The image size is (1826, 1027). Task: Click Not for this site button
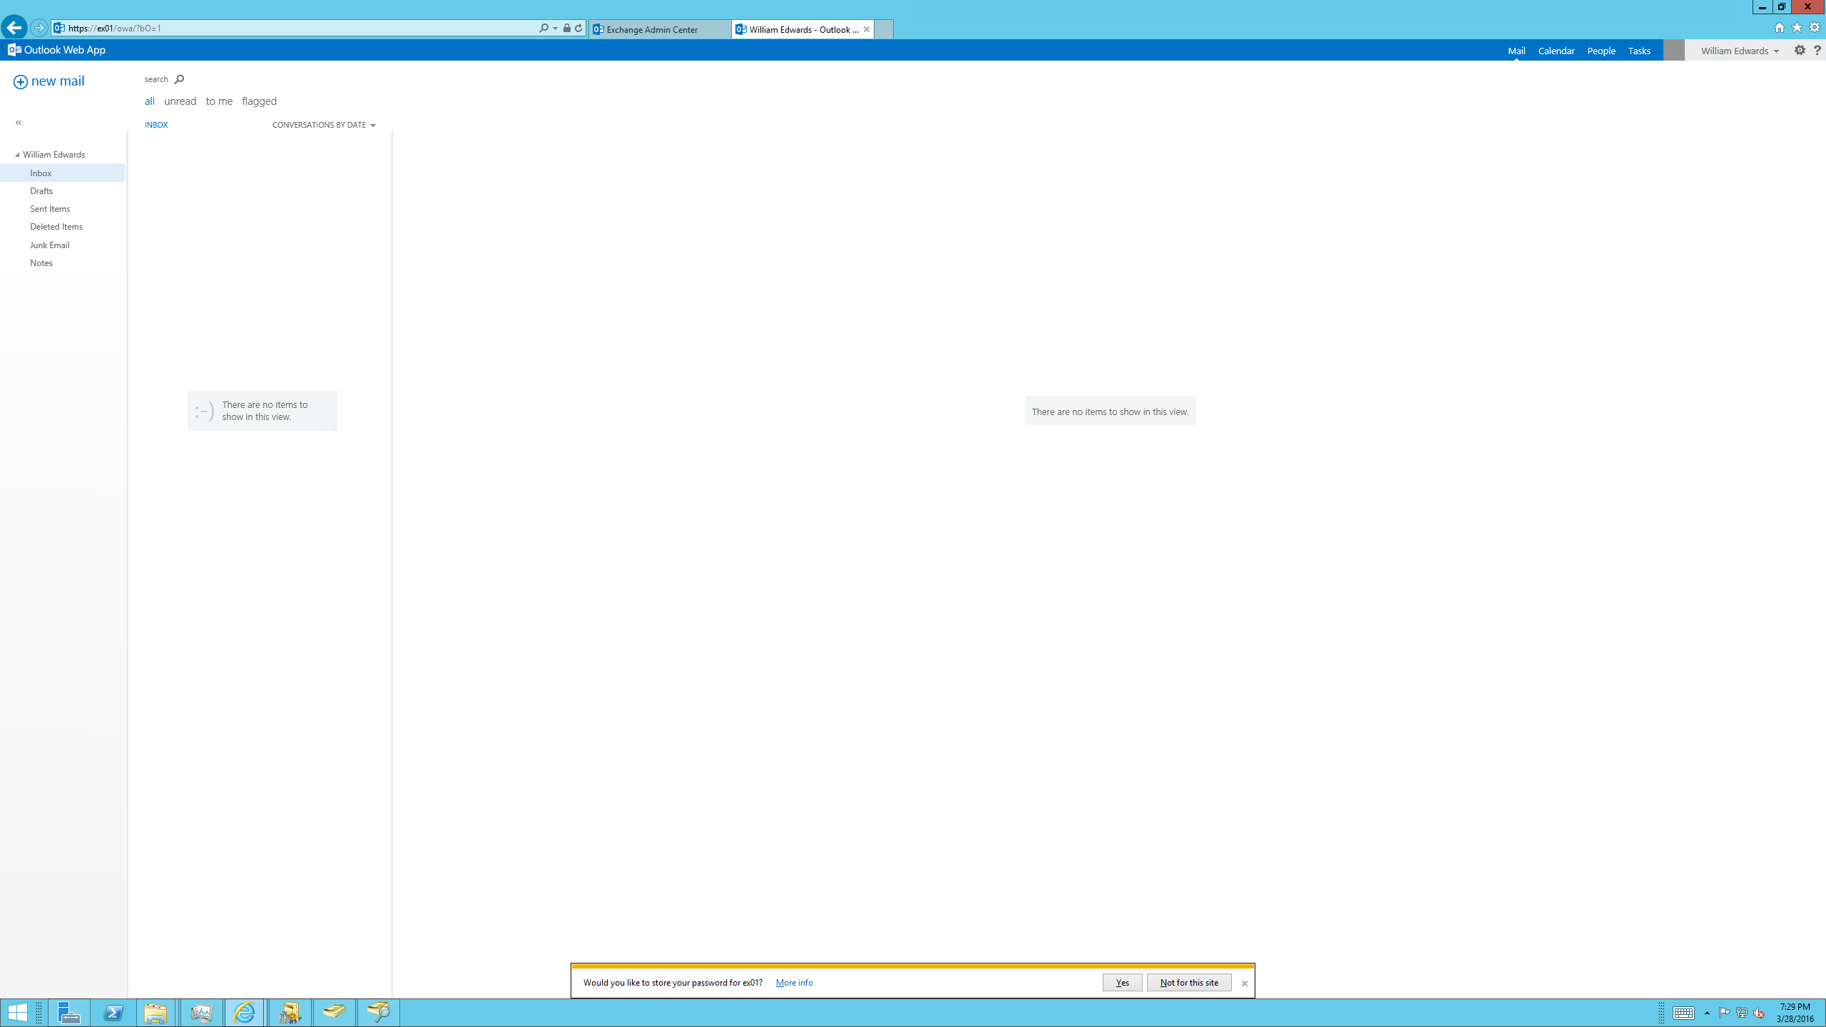(1188, 982)
